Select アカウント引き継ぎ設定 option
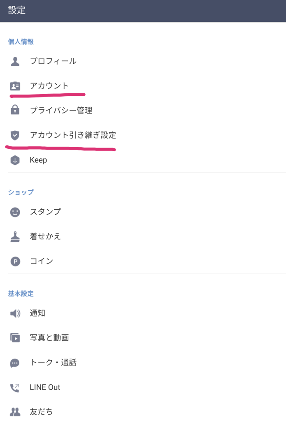This screenshot has width=286, height=421. 73,135
